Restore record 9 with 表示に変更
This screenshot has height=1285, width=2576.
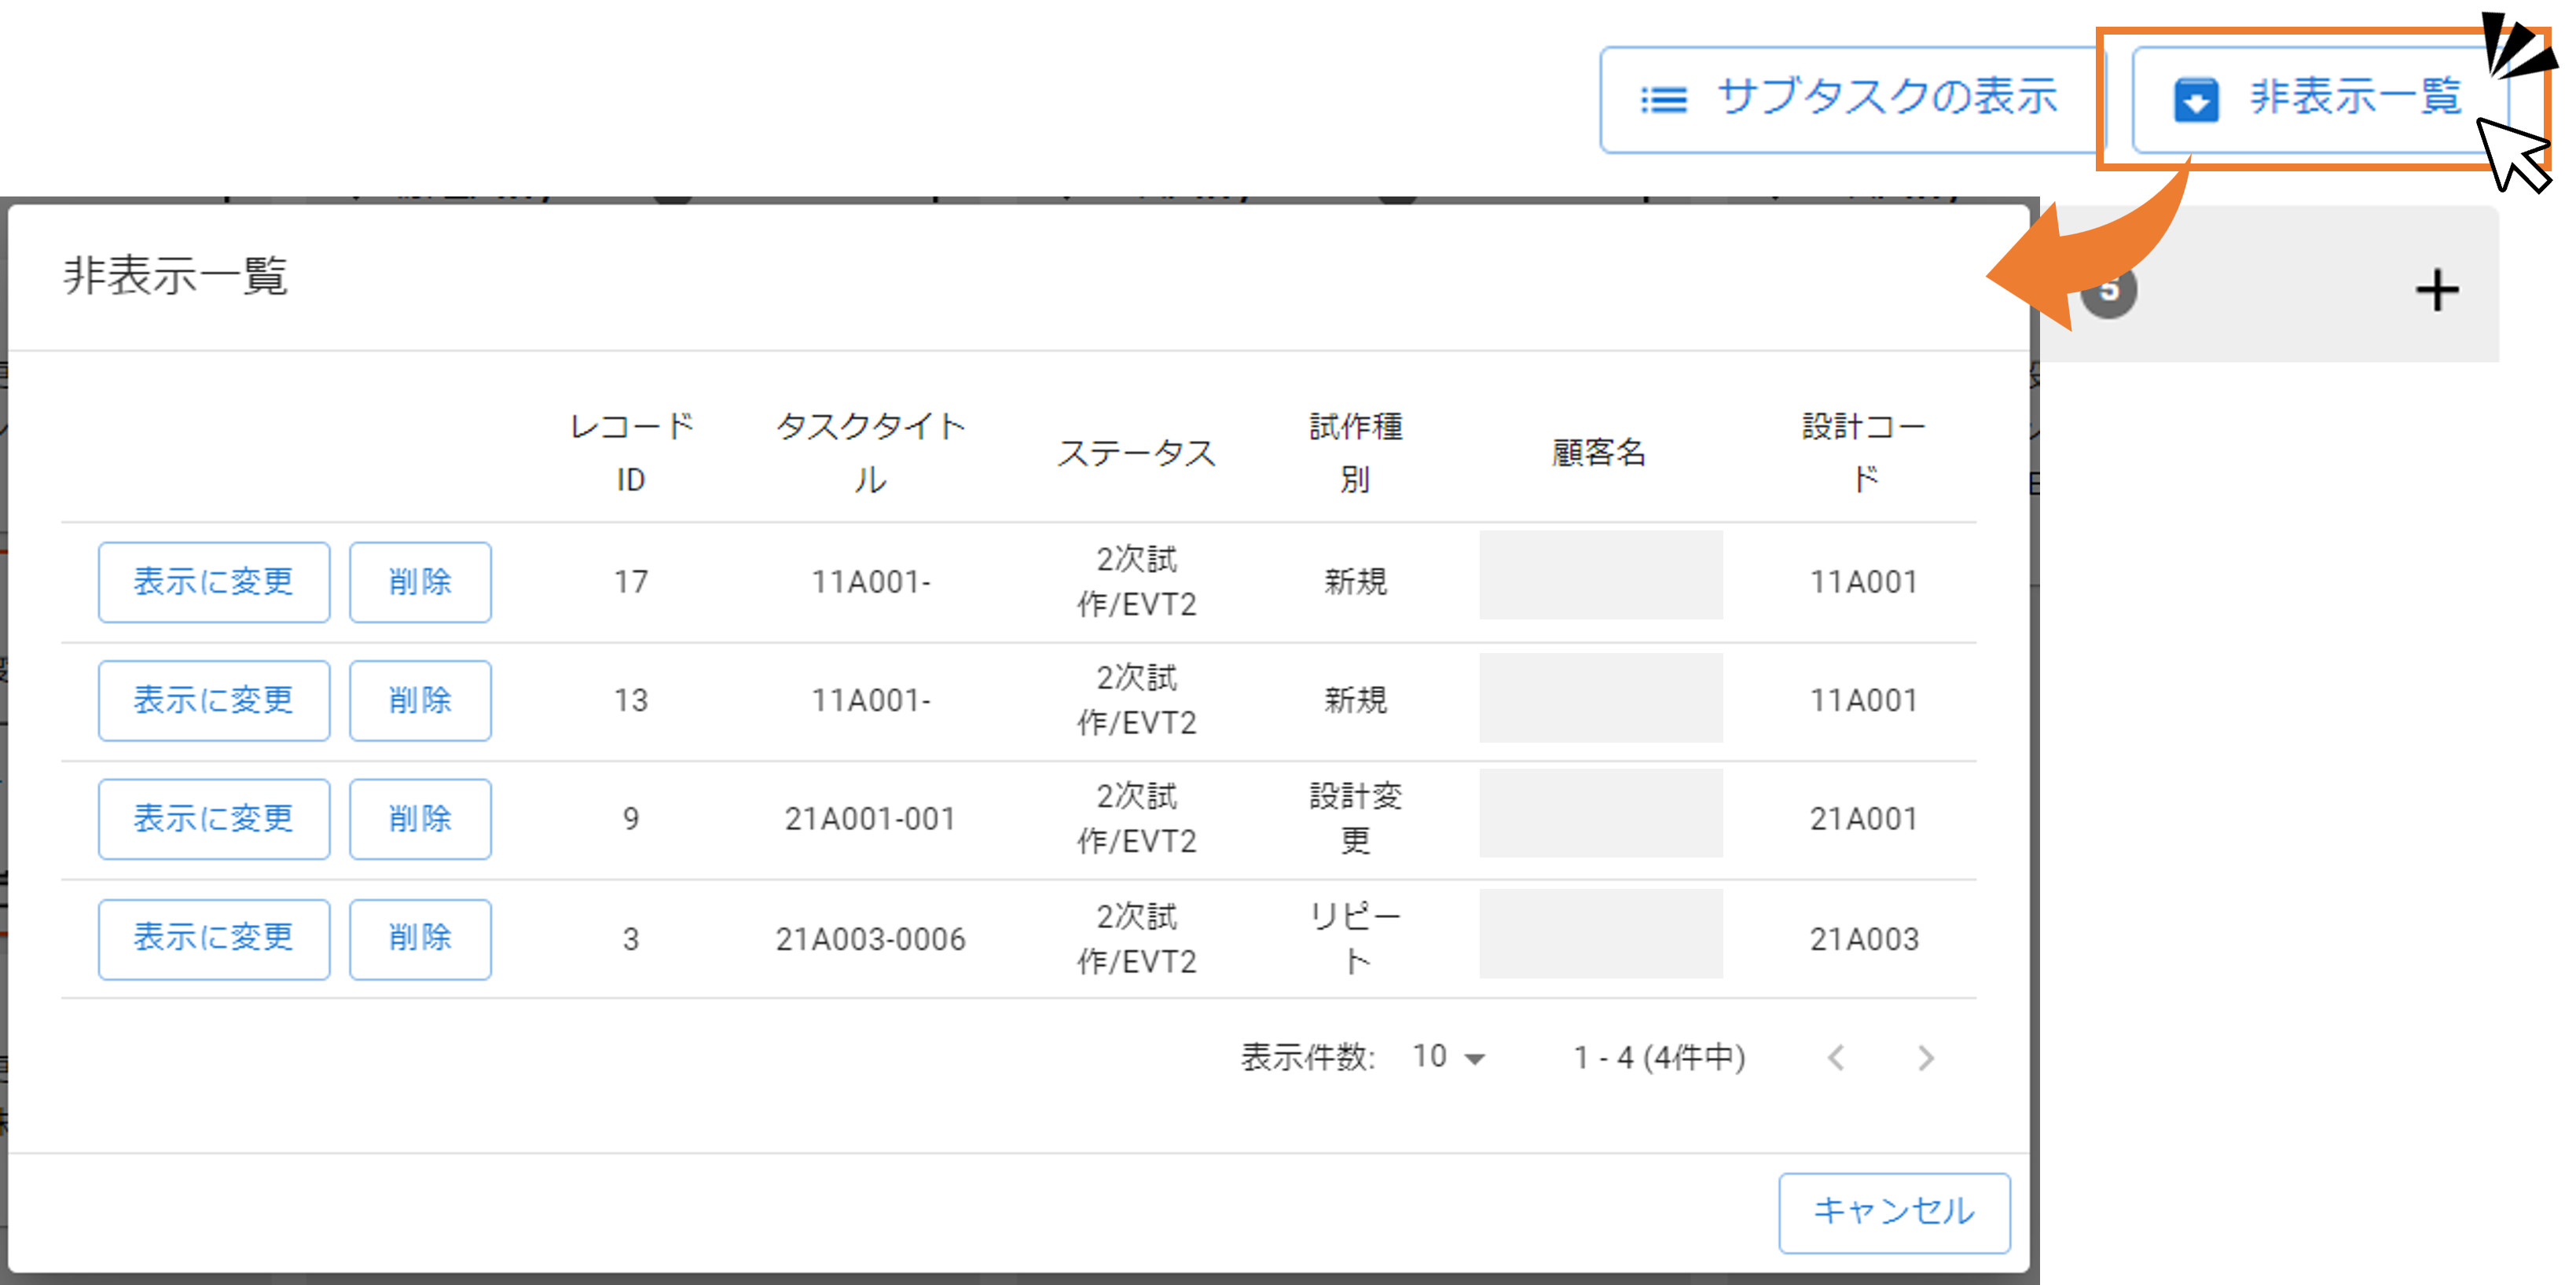214,819
